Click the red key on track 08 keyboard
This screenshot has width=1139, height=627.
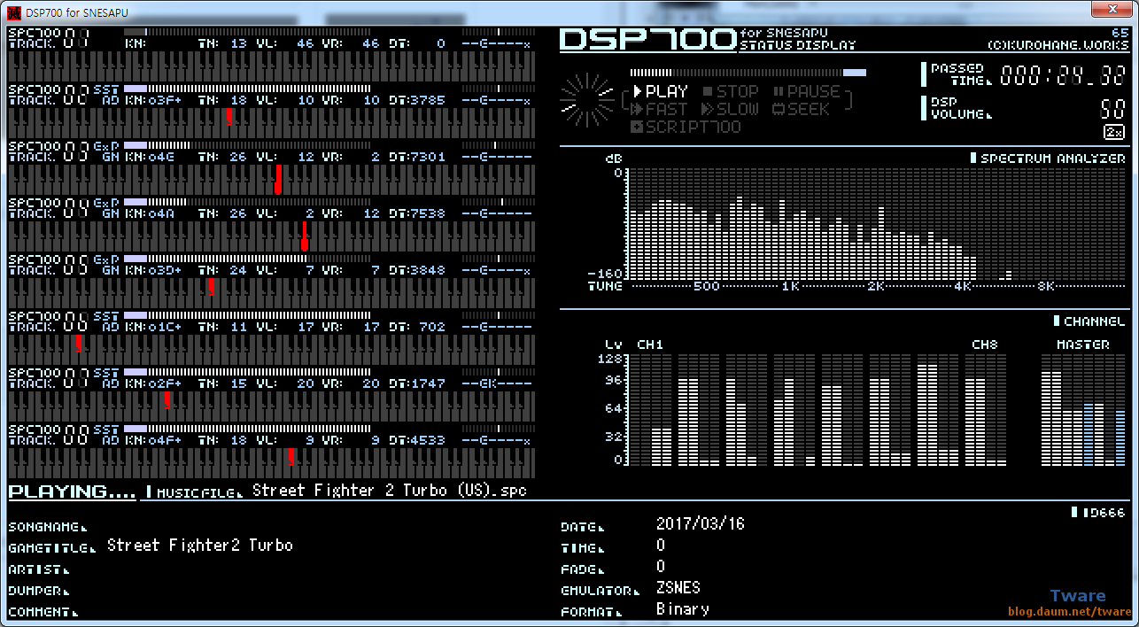[x=291, y=457]
